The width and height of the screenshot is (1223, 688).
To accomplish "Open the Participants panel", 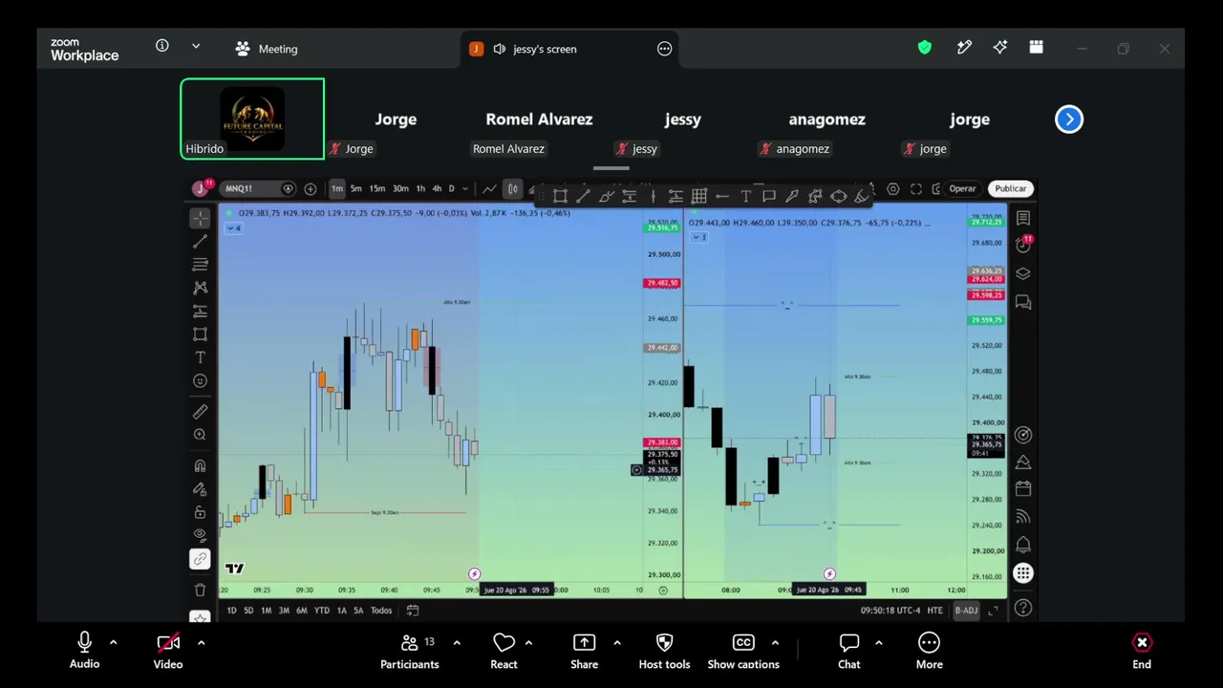I will [x=410, y=650].
